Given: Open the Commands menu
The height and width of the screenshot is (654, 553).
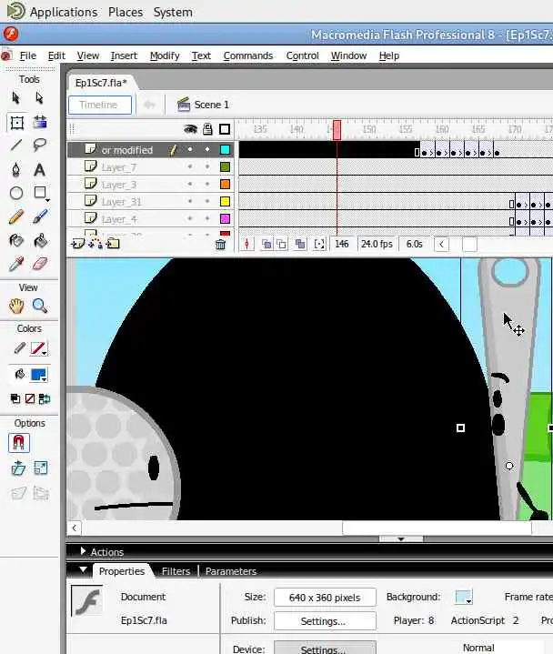Looking at the screenshot, I should pos(247,55).
